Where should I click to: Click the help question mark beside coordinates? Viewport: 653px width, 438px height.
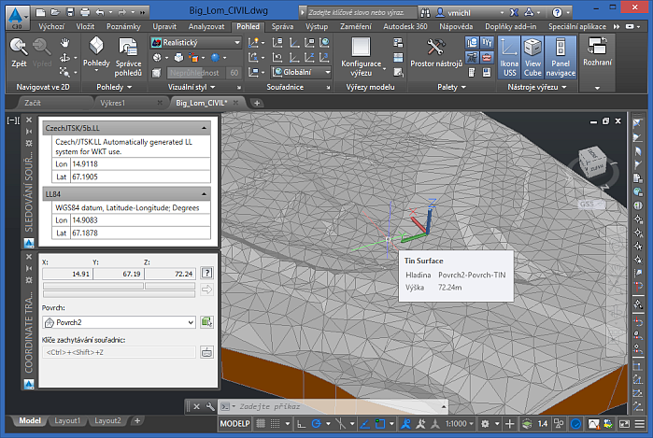pos(207,273)
